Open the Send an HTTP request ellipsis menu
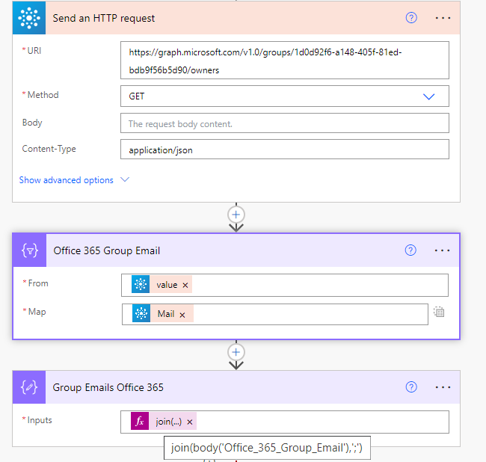This screenshot has width=486, height=462. 443,18
